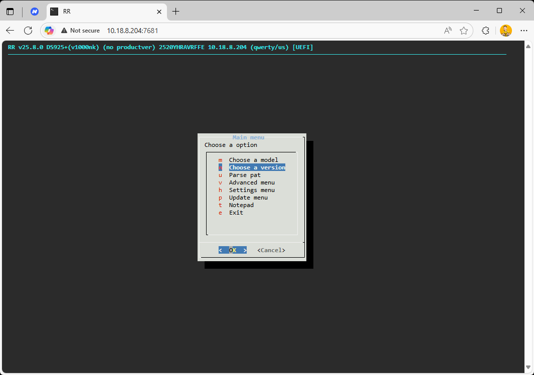Minimize the browser window
The image size is (534, 375).
tap(476, 11)
